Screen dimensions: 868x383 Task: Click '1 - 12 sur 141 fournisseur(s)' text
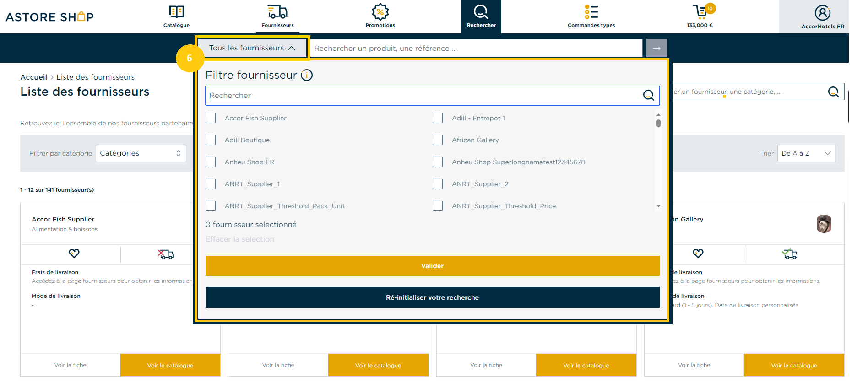click(57, 189)
